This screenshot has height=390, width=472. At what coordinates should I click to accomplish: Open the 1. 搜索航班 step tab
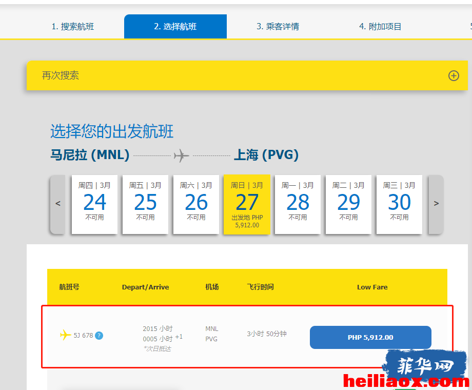pos(73,27)
